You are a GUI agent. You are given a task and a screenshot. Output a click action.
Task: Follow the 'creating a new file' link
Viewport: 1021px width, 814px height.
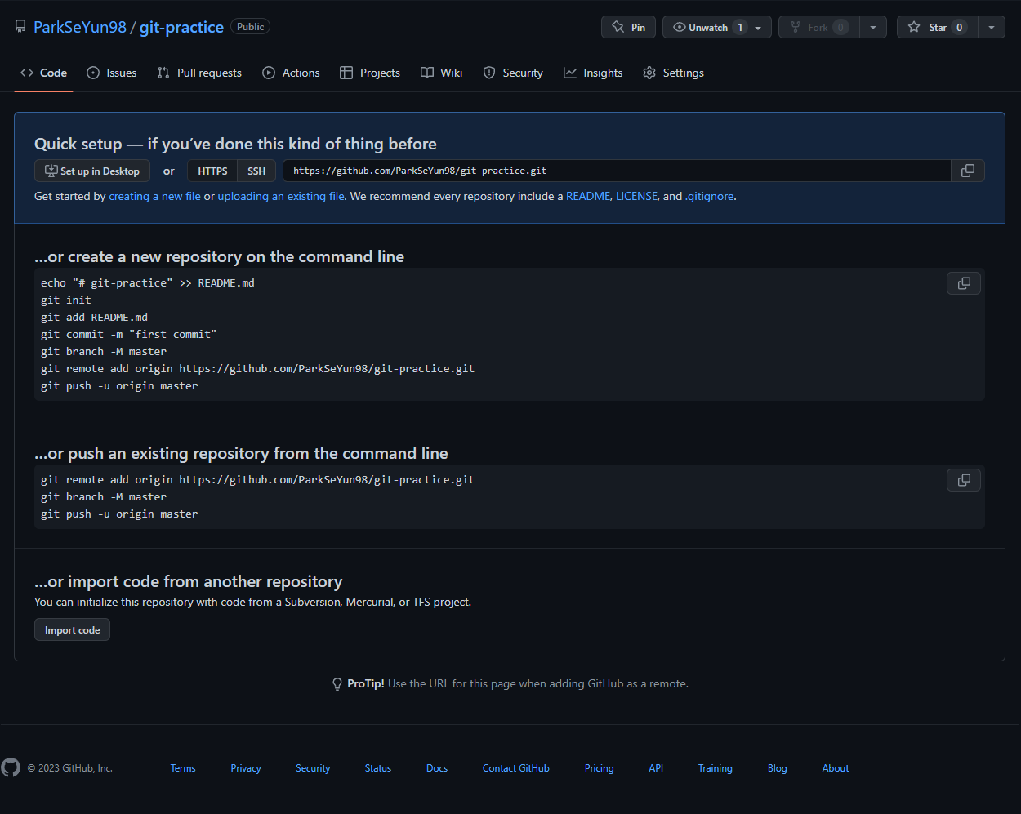point(154,196)
